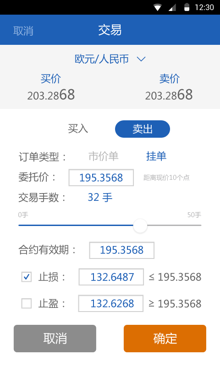The width and height of the screenshot is (220, 366).
Task: Confirm with the orange 确定 button
Action: click(x=165, y=339)
